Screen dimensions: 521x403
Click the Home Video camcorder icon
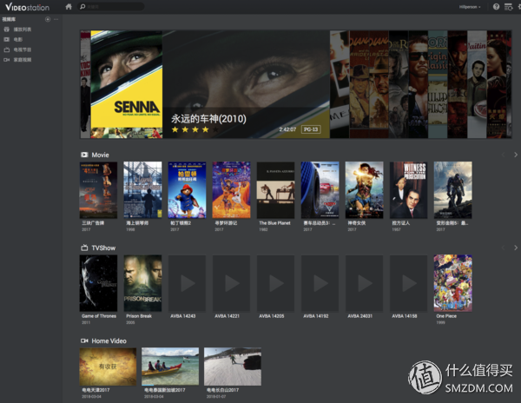point(84,340)
